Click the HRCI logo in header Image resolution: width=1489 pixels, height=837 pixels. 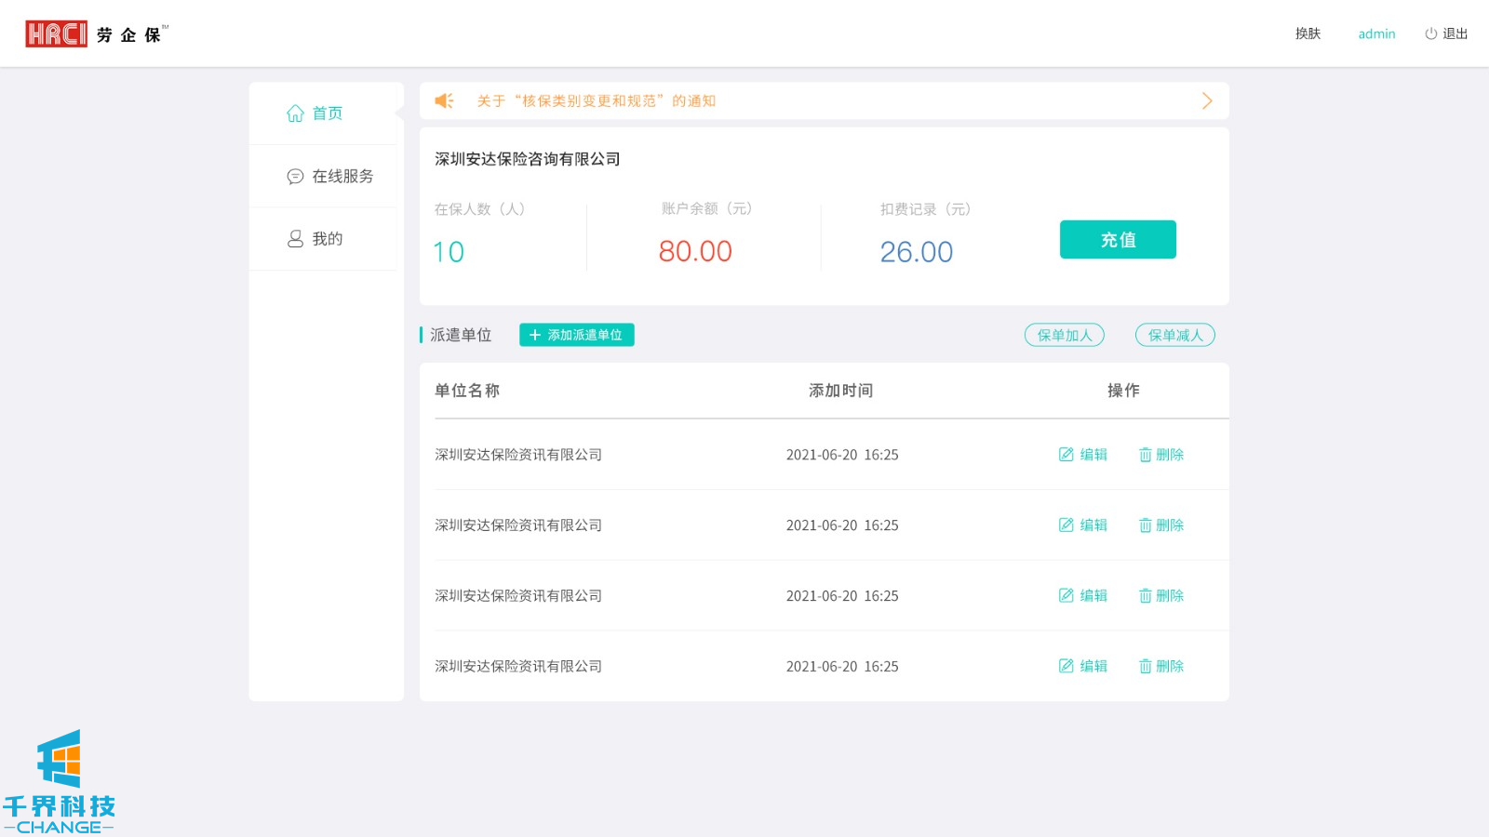point(56,34)
